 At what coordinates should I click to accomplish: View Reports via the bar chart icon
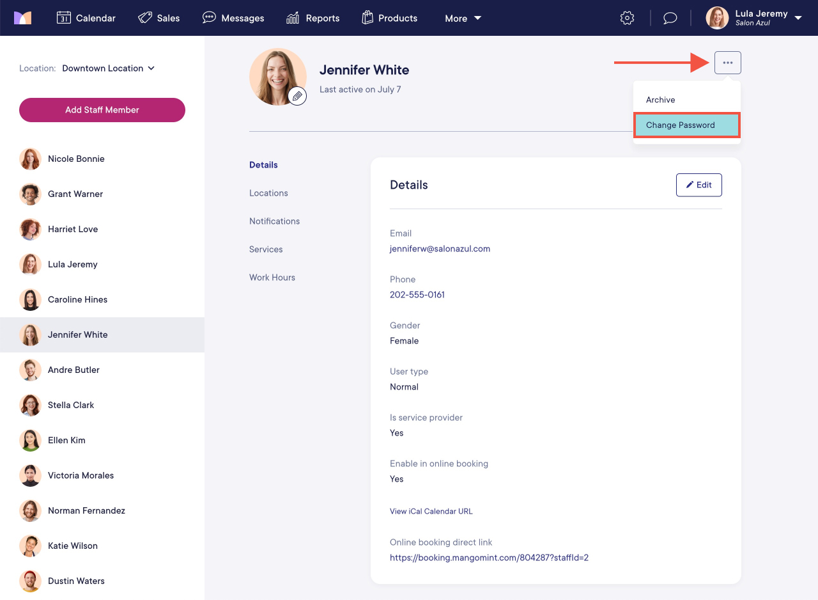313,18
